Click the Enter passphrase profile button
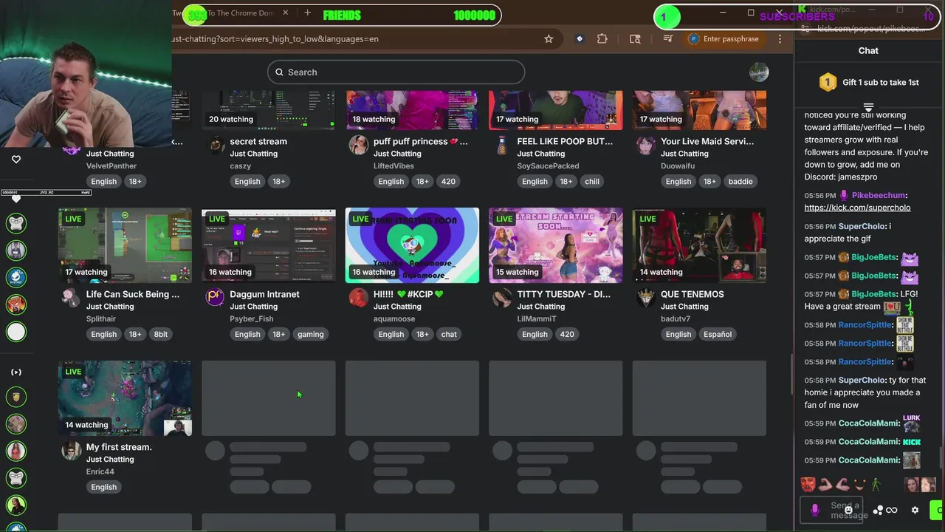The image size is (945, 532). 724,39
